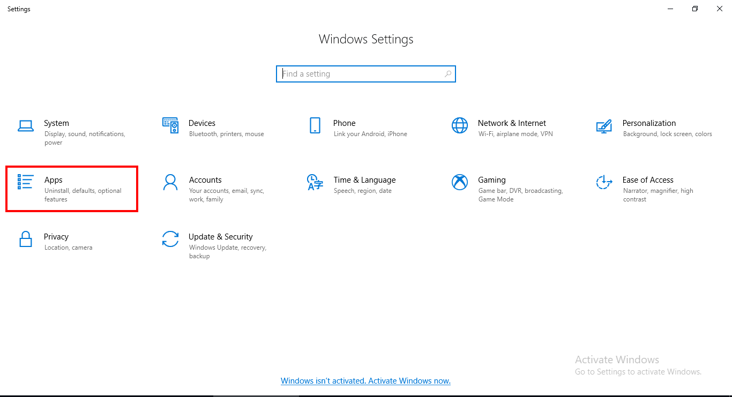Open the System laptop icon
This screenshot has height=397, width=732.
coord(26,126)
